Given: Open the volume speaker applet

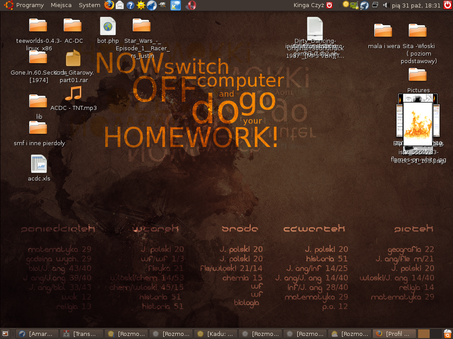Looking at the screenshot, I should click(385, 5).
